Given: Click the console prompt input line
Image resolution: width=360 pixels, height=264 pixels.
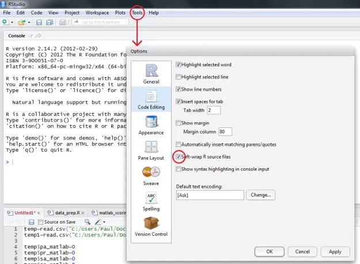Looking at the screenshot, I should 67,162.
